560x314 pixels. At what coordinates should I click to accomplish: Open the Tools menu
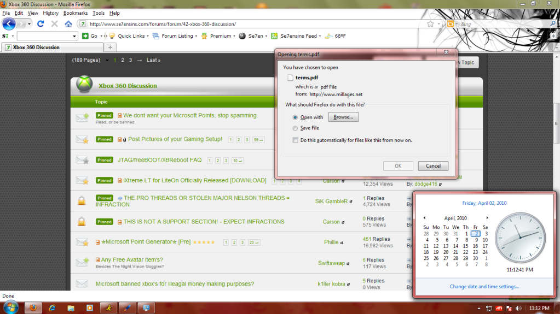tap(98, 13)
